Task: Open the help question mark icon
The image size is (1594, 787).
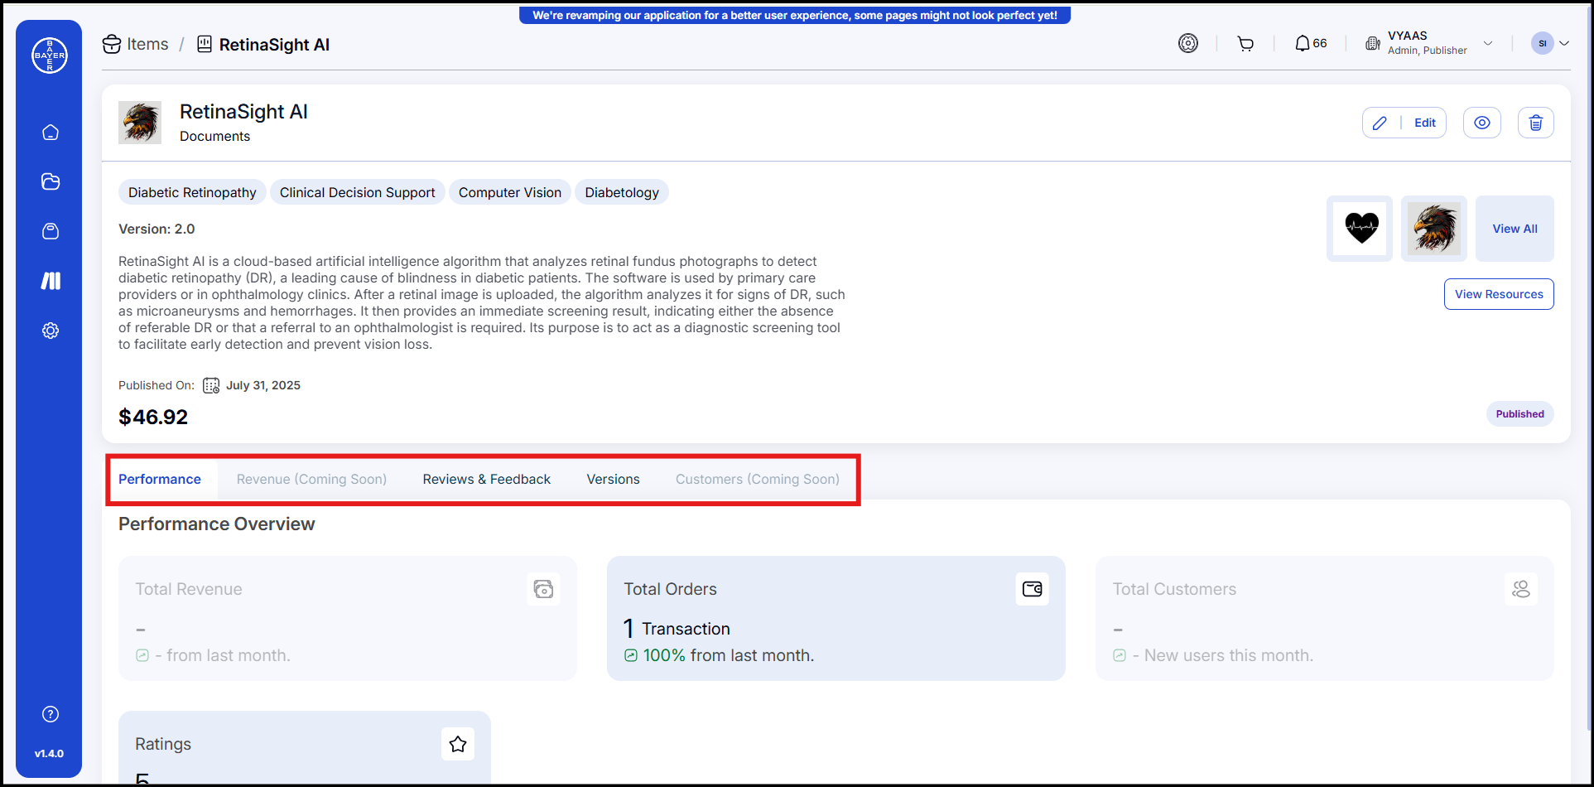Action: coord(51,714)
